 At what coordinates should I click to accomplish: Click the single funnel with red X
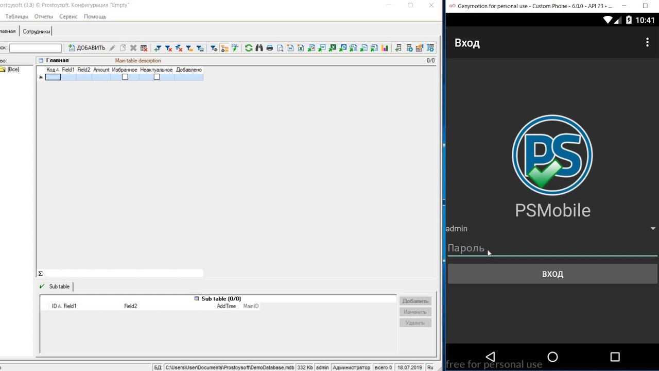click(x=168, y=48)
